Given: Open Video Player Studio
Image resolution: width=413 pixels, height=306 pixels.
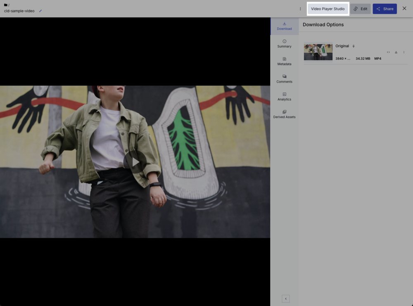Looking at the screenshot, I should (x=328, y=8).
